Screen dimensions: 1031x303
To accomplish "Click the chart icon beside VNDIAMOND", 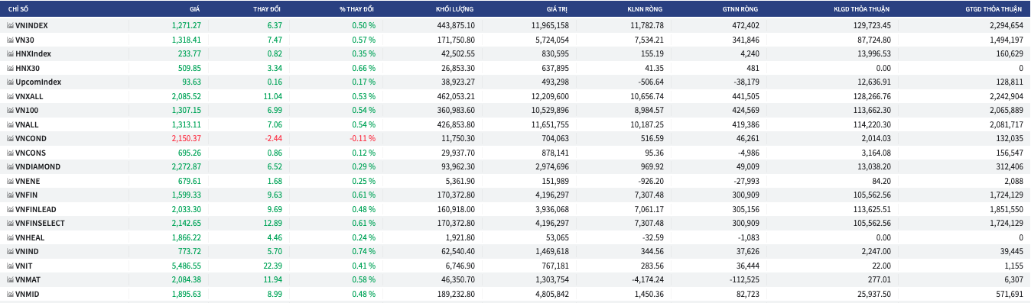I will pyautogui.click(x=10, y=166).
